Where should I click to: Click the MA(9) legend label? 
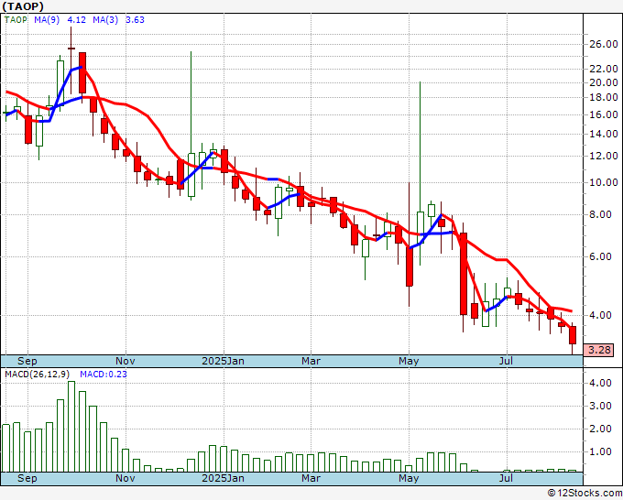(x=47, y=20)
